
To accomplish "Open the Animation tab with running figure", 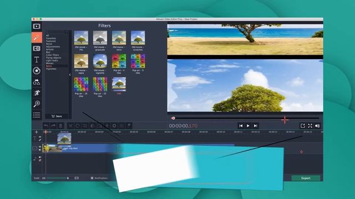I will coord(37,93).
